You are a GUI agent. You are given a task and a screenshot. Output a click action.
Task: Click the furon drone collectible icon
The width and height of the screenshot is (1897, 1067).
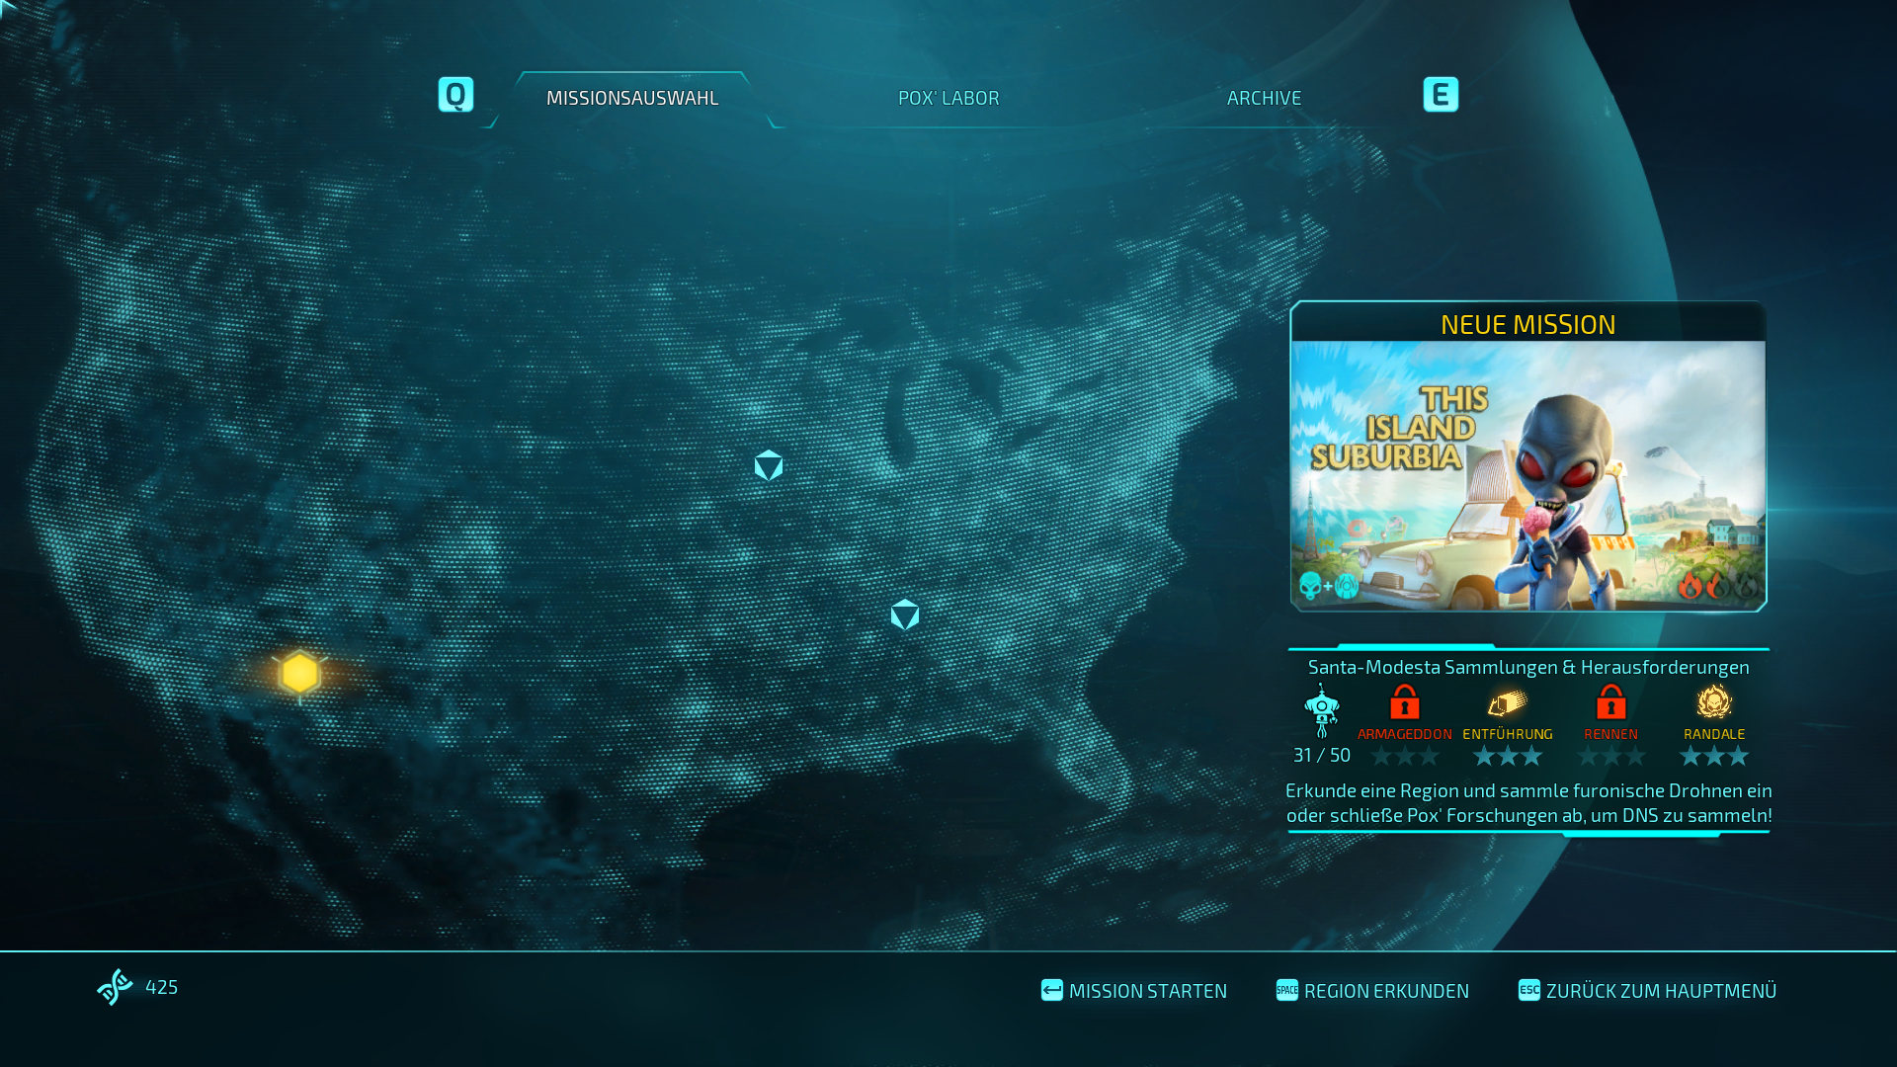point(1322,710)
